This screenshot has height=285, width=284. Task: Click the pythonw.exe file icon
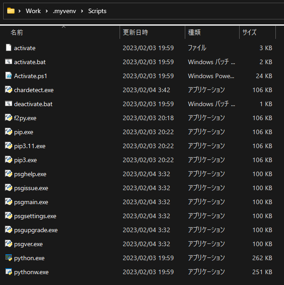8,272
